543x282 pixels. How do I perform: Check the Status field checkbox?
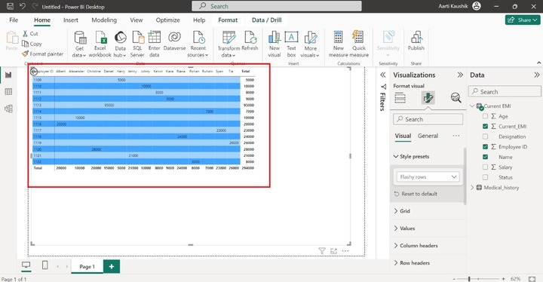pos(485,177)
